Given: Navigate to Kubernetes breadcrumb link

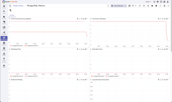Looking at the screenshot, I should click(x=18, y=6).
